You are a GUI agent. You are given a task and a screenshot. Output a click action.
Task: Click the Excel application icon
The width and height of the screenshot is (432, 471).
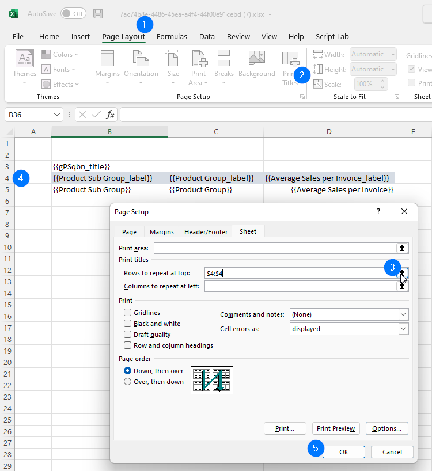[14, 14]
